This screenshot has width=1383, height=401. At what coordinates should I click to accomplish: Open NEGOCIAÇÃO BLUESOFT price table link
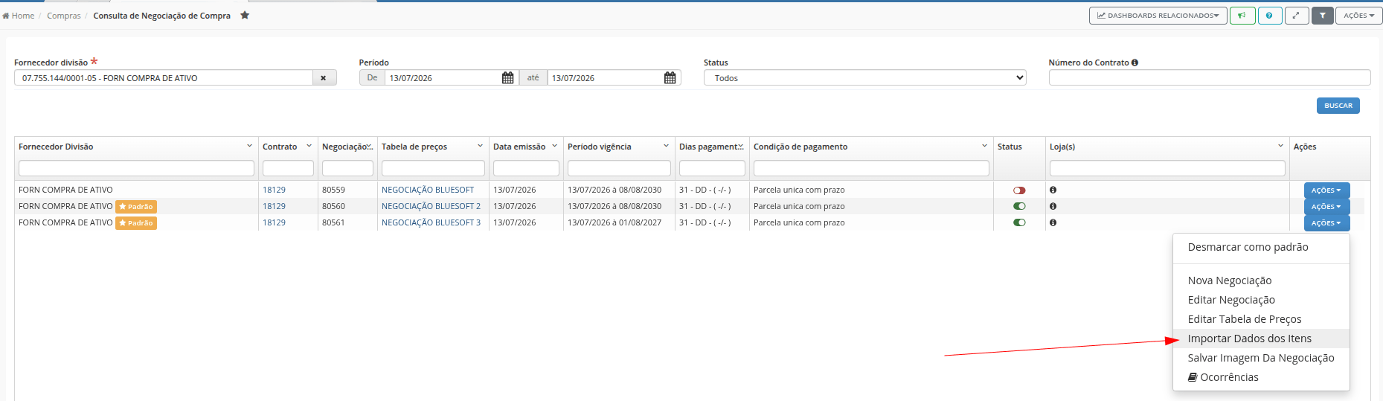coord(428,190)
